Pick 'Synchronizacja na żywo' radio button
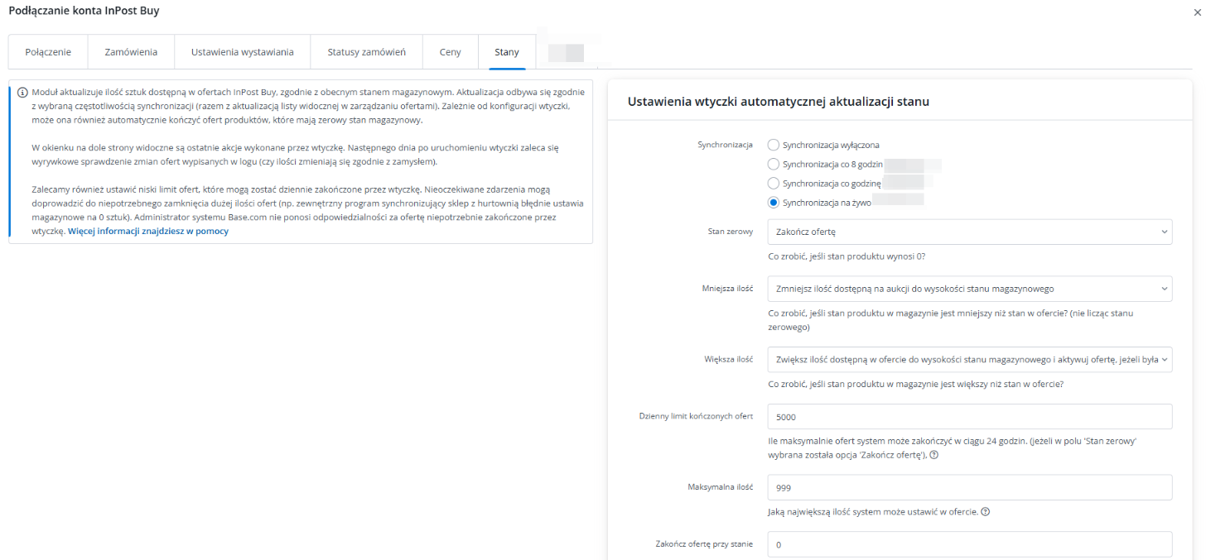Viewport: 1206px width, 560px height. pos(774,202)
